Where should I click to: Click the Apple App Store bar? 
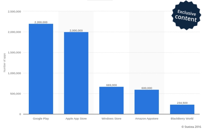tap(76, 73)
